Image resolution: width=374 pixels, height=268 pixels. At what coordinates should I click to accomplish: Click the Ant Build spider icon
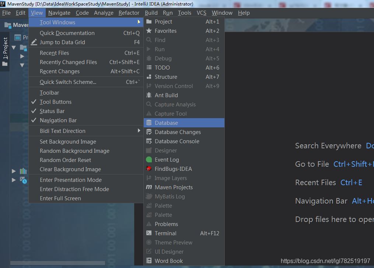(x=149, y=95)
